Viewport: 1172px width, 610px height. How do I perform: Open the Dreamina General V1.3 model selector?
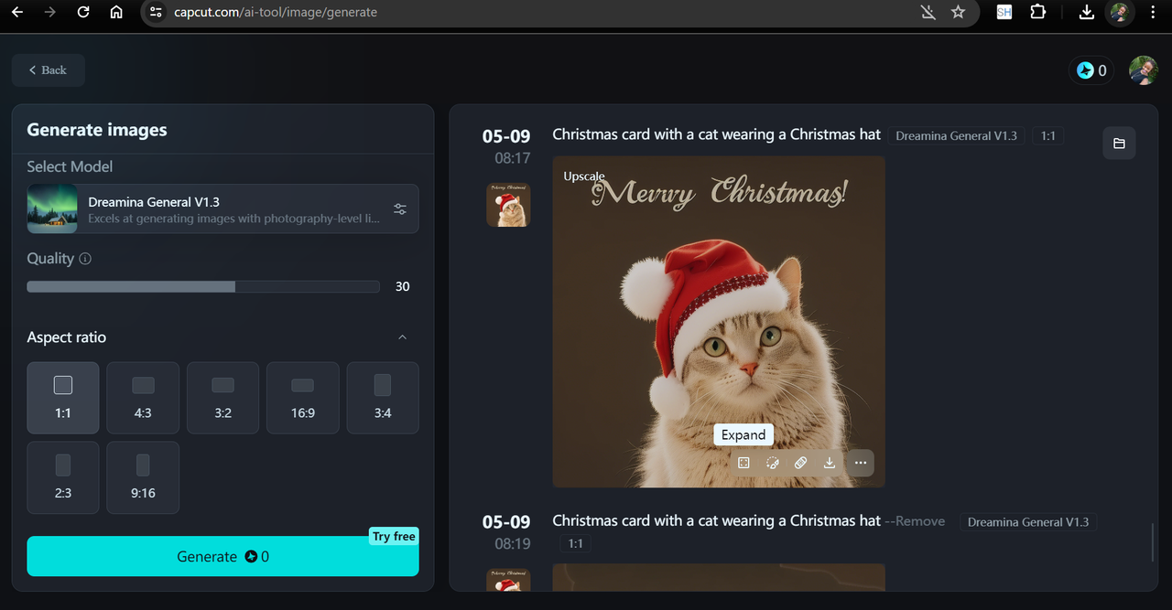pyautogui.click(x=222, y=209)
